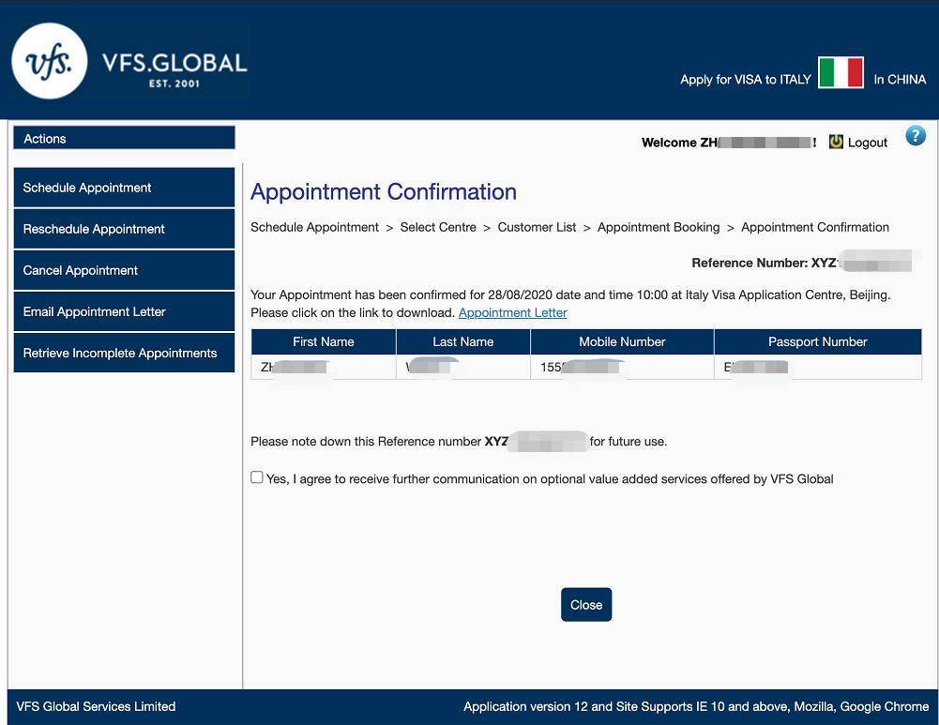939x725 pixels.
Task: Click the 'In CHINA' header text
Action: tap(900, 80)
